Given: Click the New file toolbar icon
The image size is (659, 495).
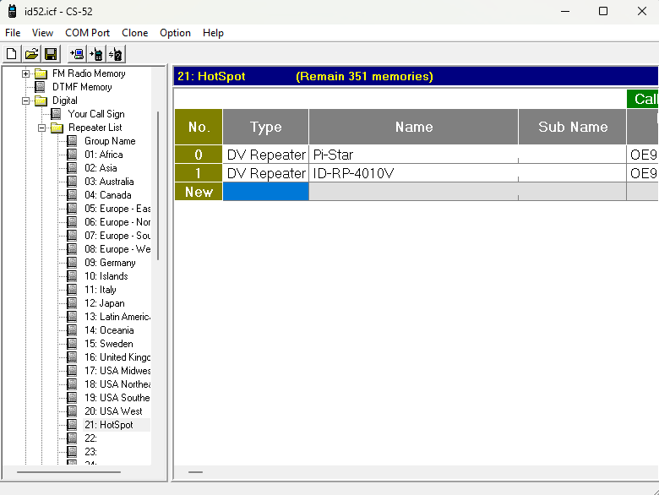Looking at the screenshot, I should [x=12, y=54].
